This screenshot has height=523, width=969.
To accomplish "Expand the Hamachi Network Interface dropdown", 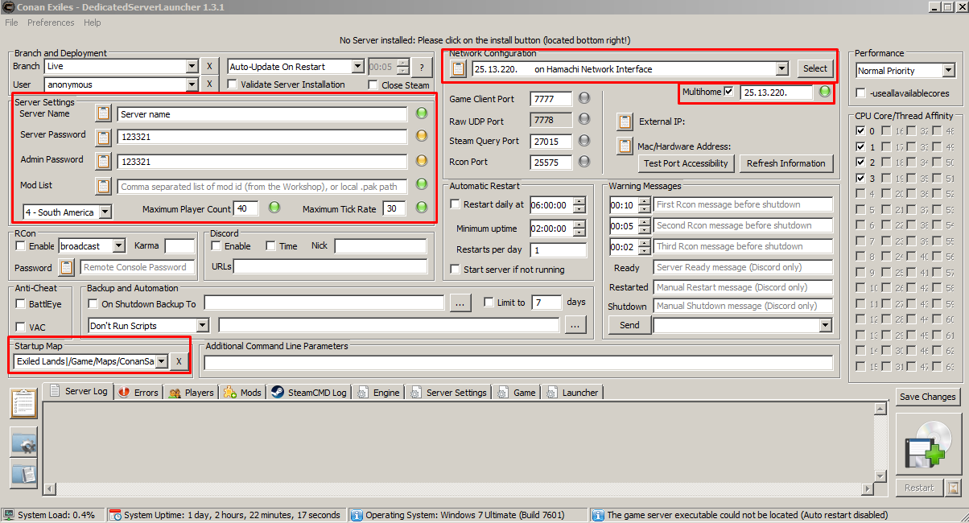I will [781, 68].
